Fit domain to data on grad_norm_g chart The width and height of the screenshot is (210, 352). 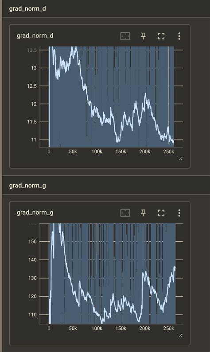click(125, 213)
